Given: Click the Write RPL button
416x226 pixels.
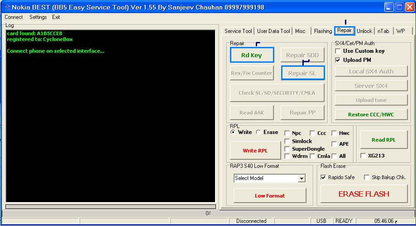Looking at the screenshot, I should point(255,150).
